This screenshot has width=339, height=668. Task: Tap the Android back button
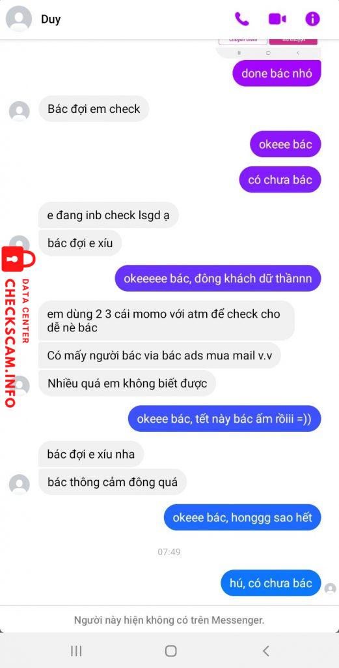(x=266, y=650)
